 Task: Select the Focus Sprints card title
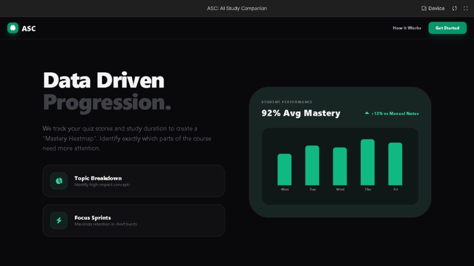click(x=92, y=218)
